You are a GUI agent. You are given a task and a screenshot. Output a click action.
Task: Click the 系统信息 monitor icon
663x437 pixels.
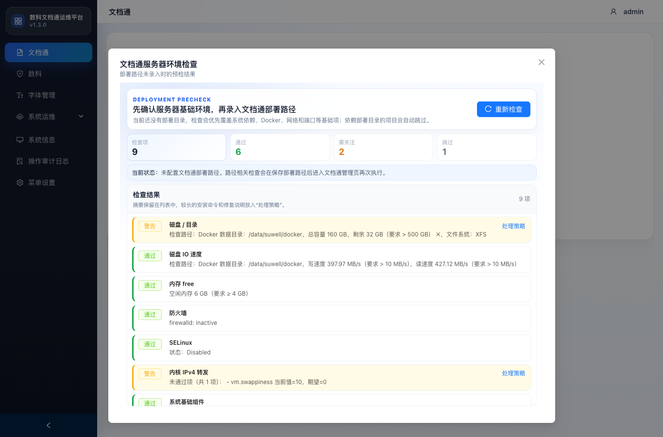(20, 140)
